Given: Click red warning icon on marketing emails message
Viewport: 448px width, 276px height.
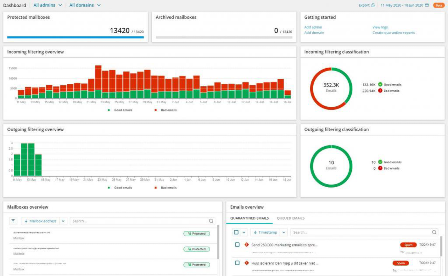Looking at the screenshot, I should pos(246,245).
